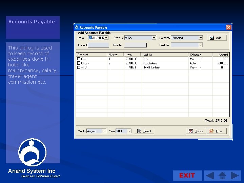This screenshot has width=244, height=183.
Task: Tick the checkbox for the VISA row
Action: tap(79, 67)
